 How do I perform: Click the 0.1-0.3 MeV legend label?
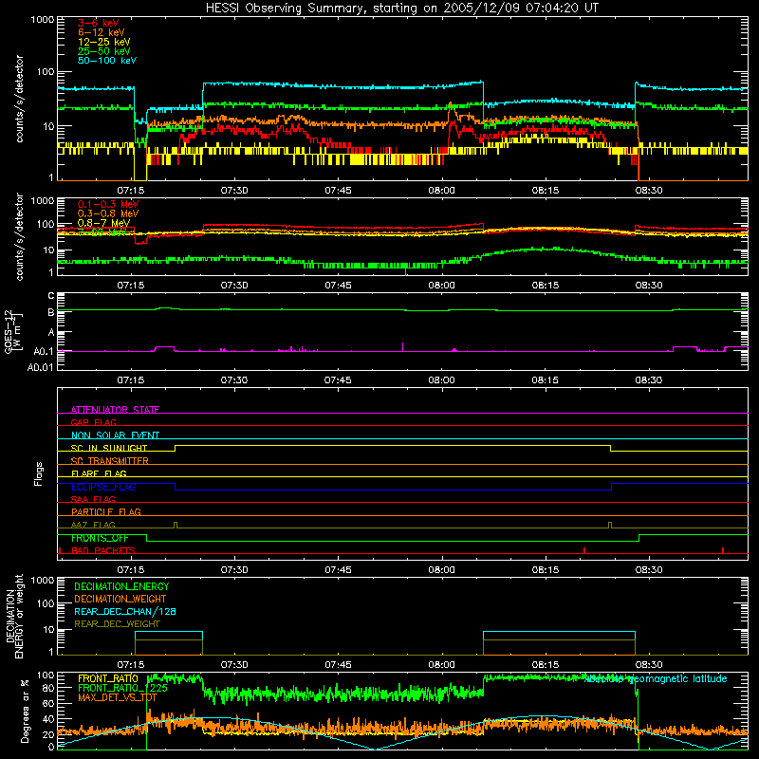pyautogui.click(x=108, y=204)
